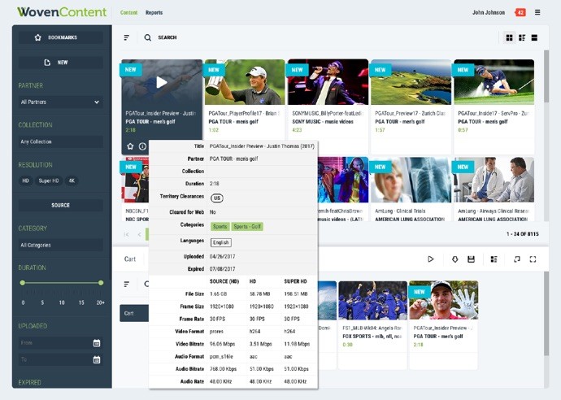Open the From date calendar picker
Viewport: 561px width, 400px height.
[x=97, y=343]
